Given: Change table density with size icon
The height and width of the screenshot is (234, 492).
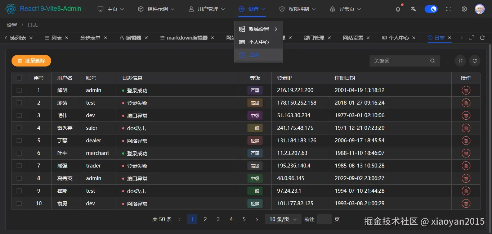Looking at the screenshot, I should (460, 61).
